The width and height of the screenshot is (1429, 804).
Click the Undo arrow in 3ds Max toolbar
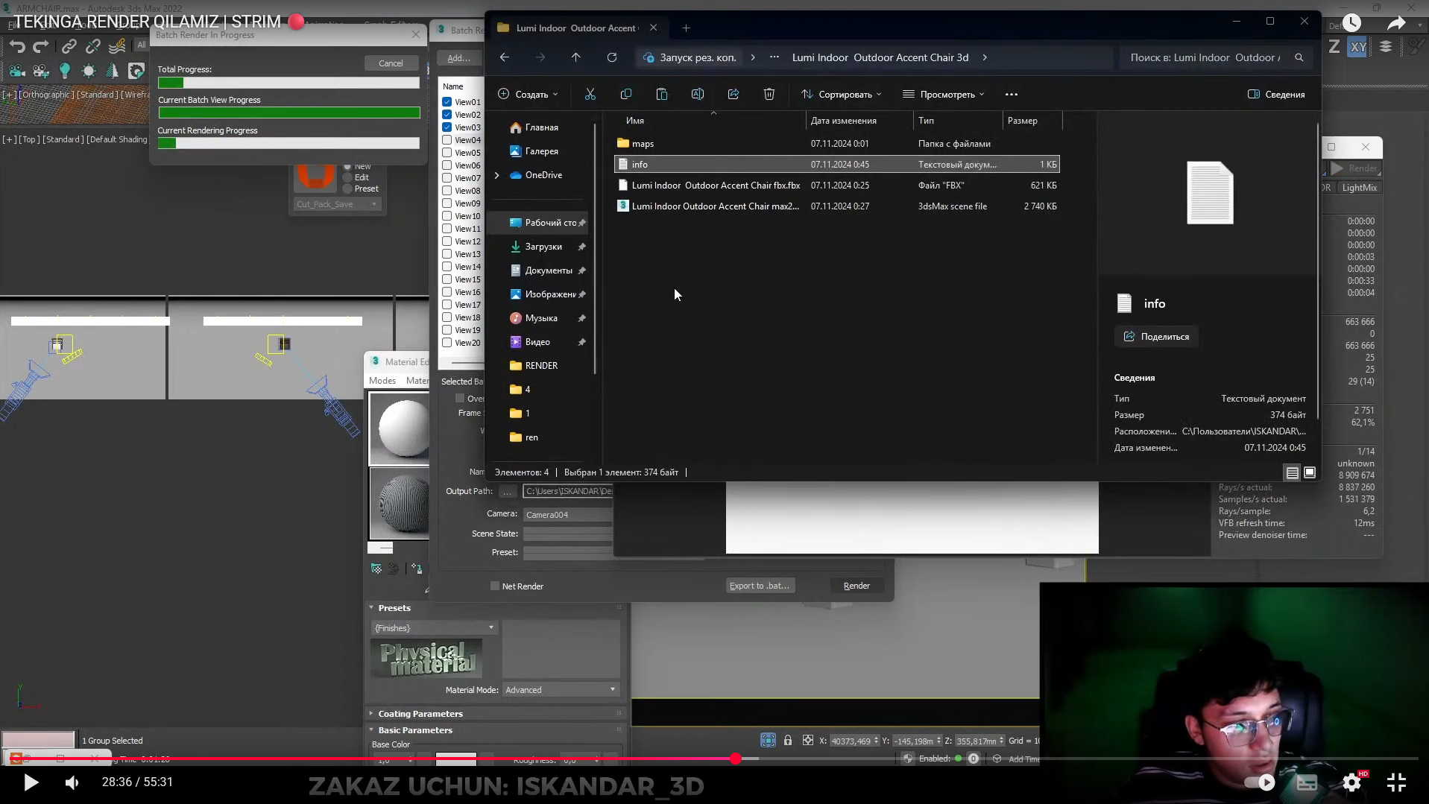click(16, 46)
